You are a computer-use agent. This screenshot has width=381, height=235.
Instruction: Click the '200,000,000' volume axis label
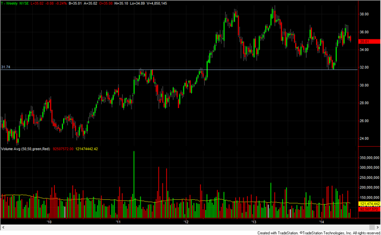click(x=369, y=187)
